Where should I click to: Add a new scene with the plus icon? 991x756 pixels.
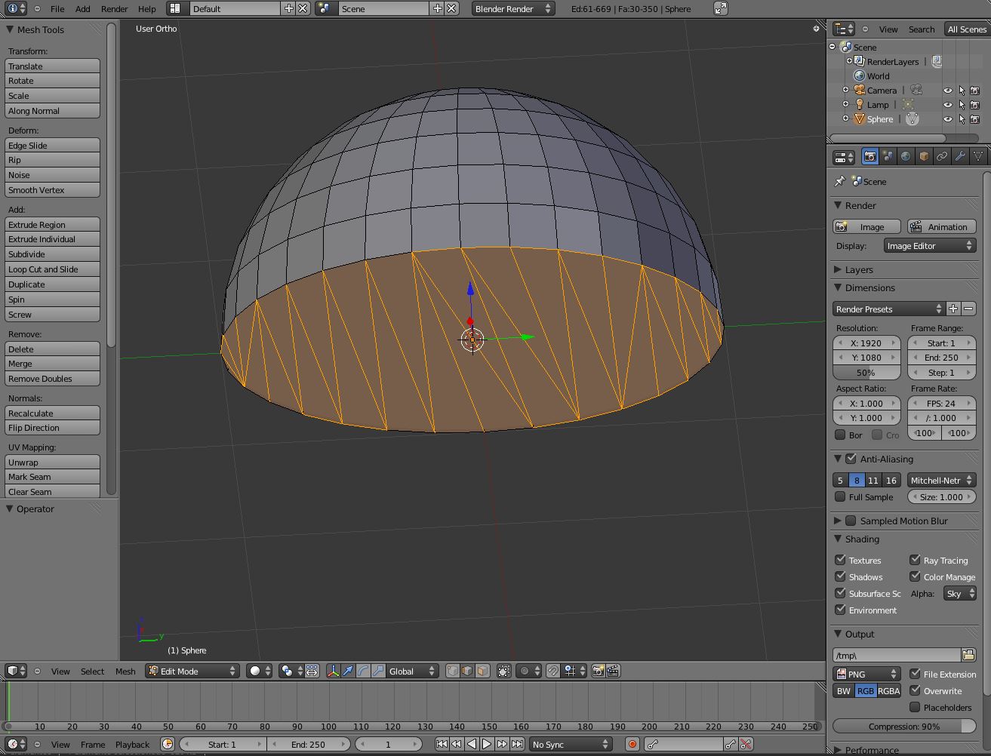tap(438, 8)
